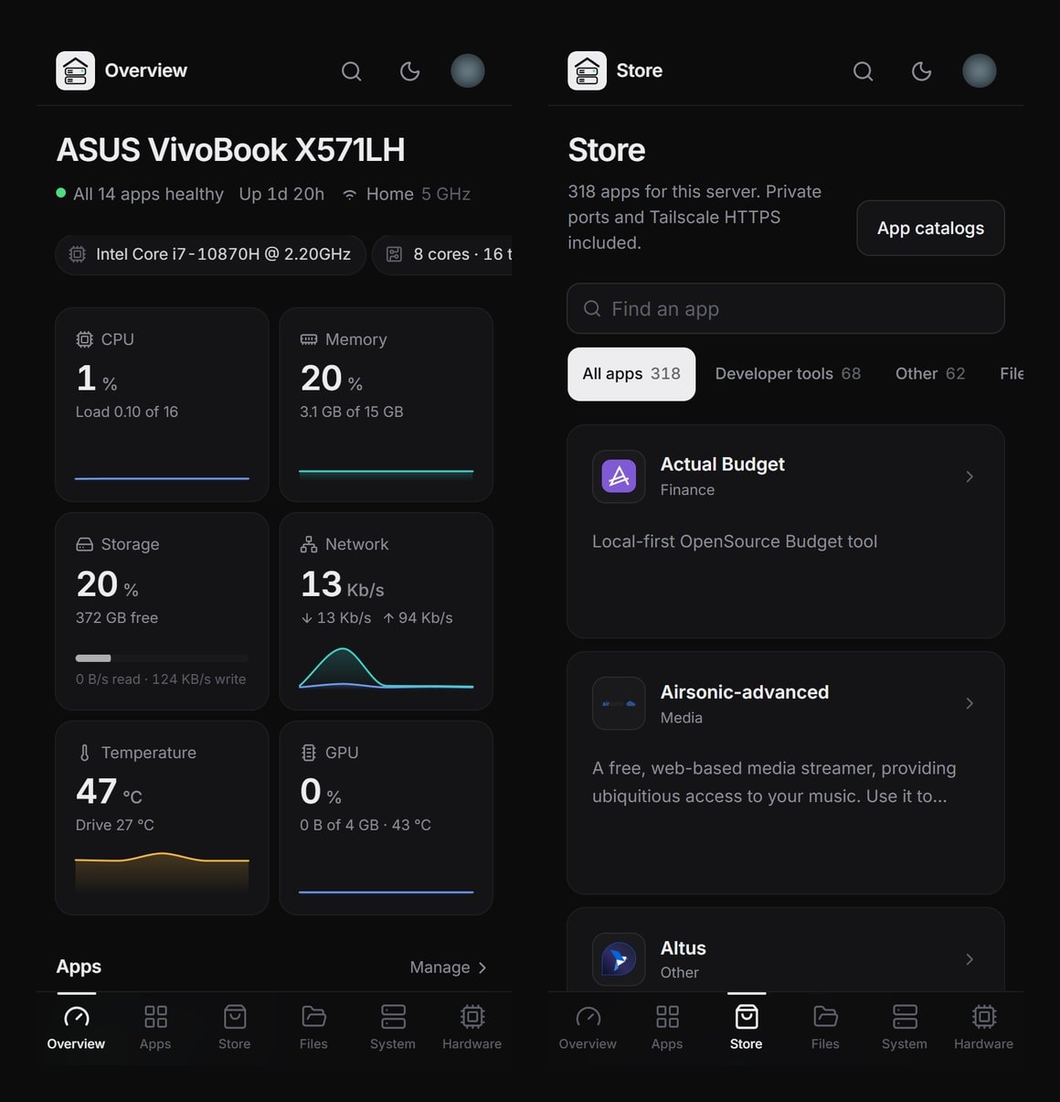Go to Files tab in left bottom bar

tap(313, 1028)
